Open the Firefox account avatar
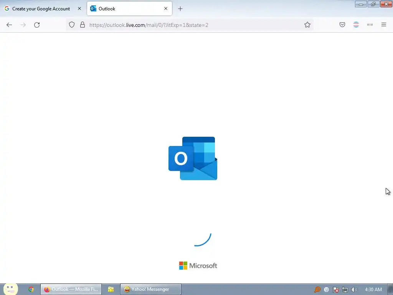 [356, 25]
